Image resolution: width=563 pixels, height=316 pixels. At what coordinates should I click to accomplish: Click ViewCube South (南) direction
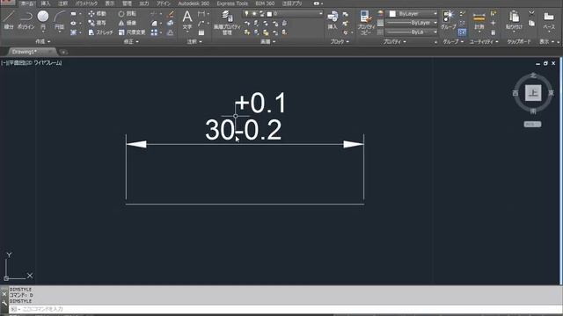click(533, 111)
